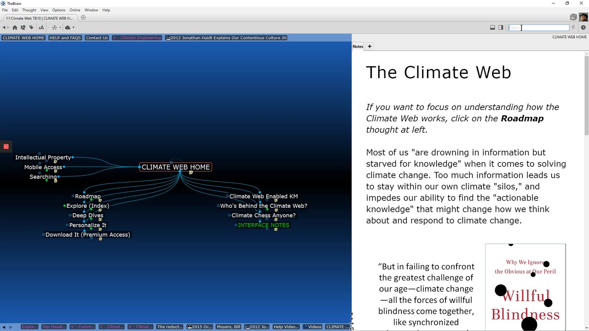This screenshot has width=589, height=331.
Task: Click the HELP and FAQS pin
Action: click(65, 38)
